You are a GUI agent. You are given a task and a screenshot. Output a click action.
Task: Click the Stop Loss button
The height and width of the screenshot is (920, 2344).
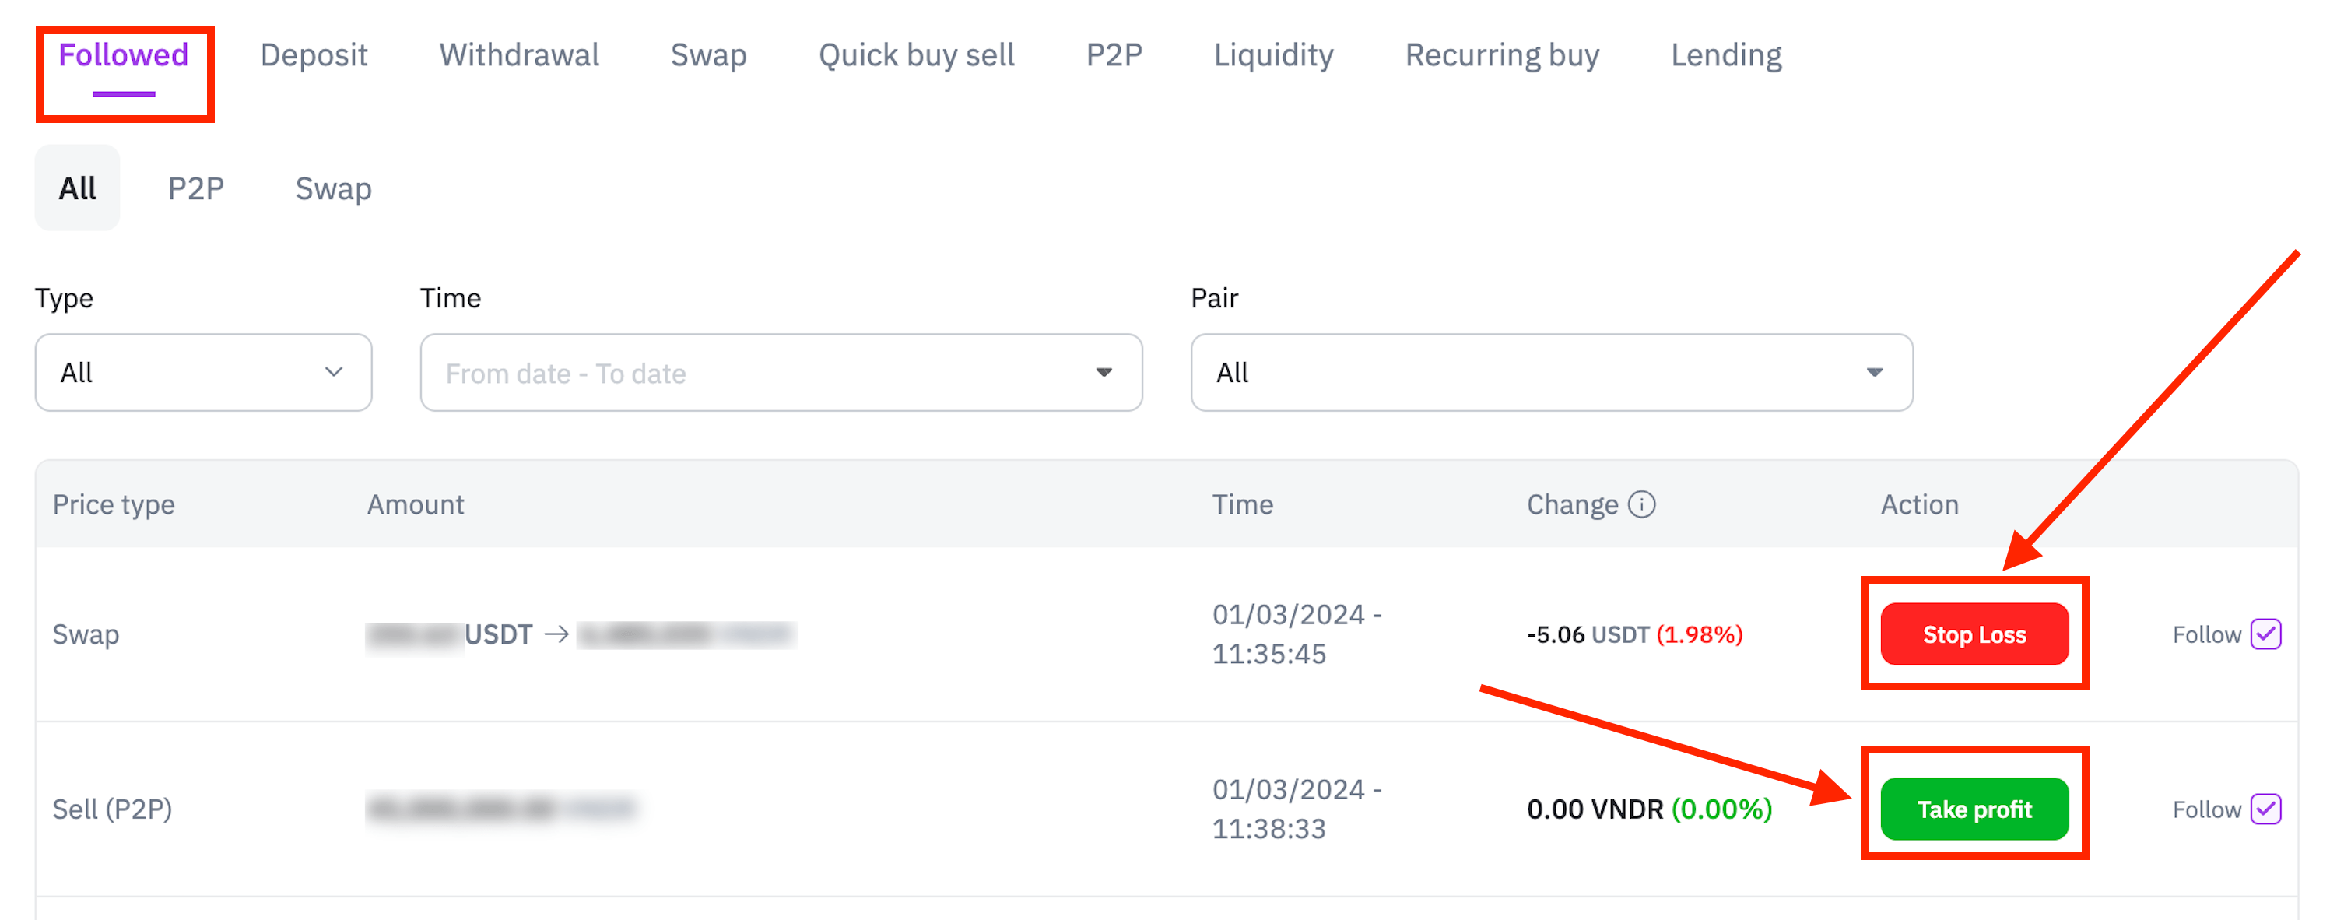1974,634
